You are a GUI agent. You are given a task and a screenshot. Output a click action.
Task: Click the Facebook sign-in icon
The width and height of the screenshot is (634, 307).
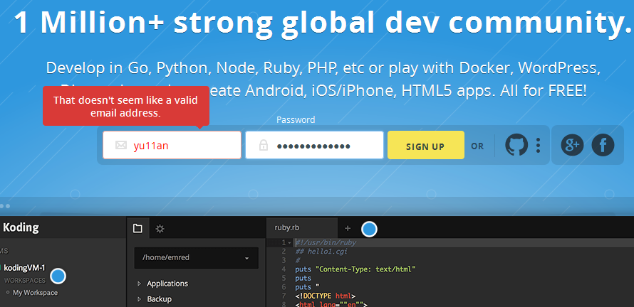pyautogui.click(x=603, y=145)
